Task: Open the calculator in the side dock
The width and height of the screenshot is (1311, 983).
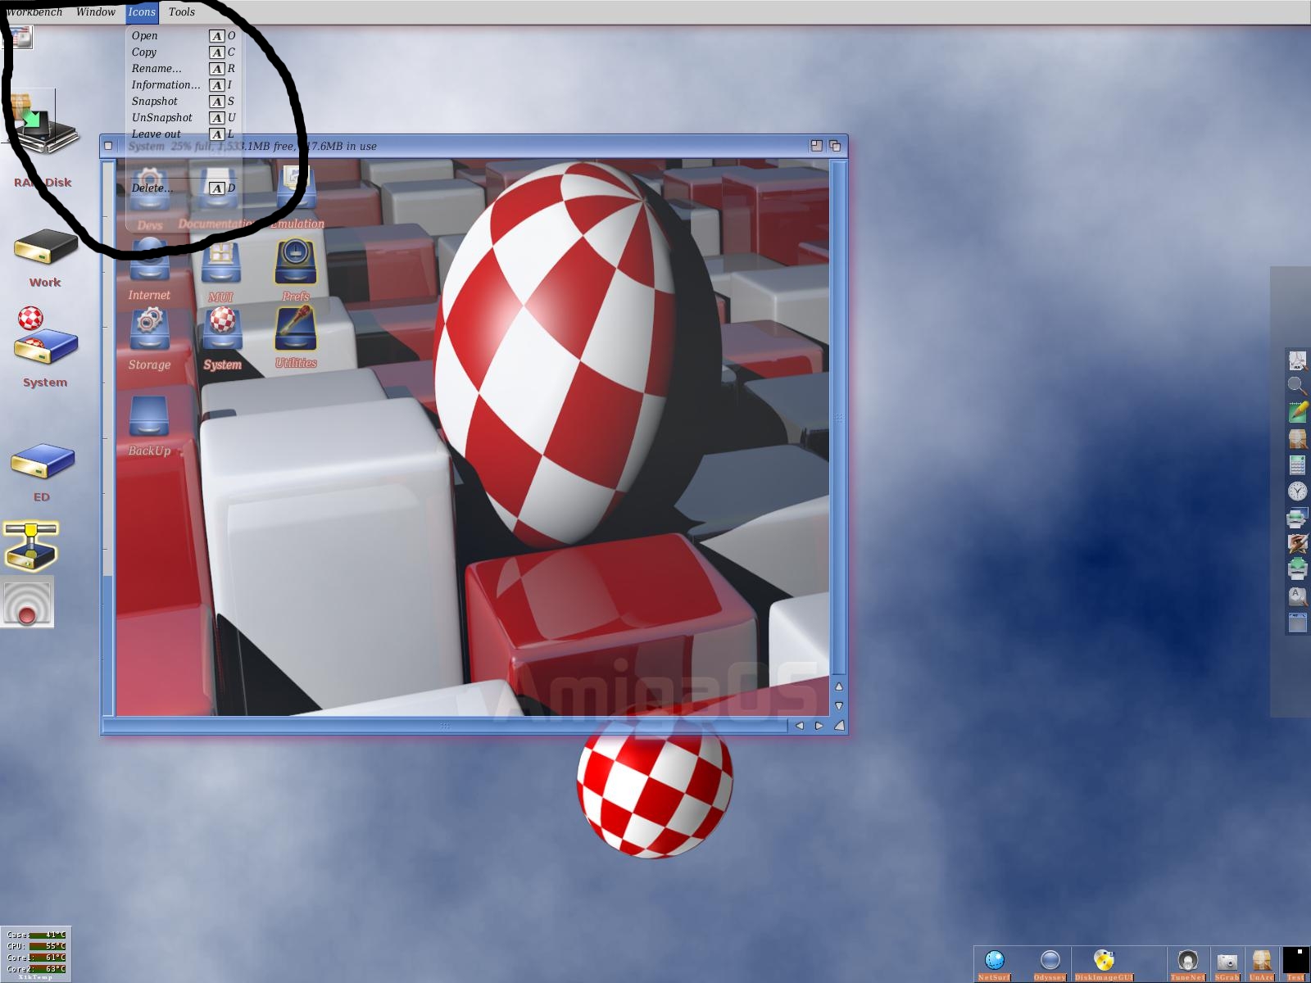Action: point(1297,464)
